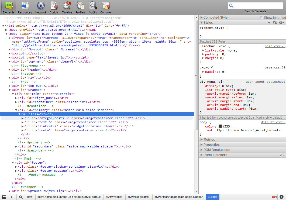Expand the DOM Breakpoints section
The image size is (286, 200).
pyautogui.click(x=201, y=150)
